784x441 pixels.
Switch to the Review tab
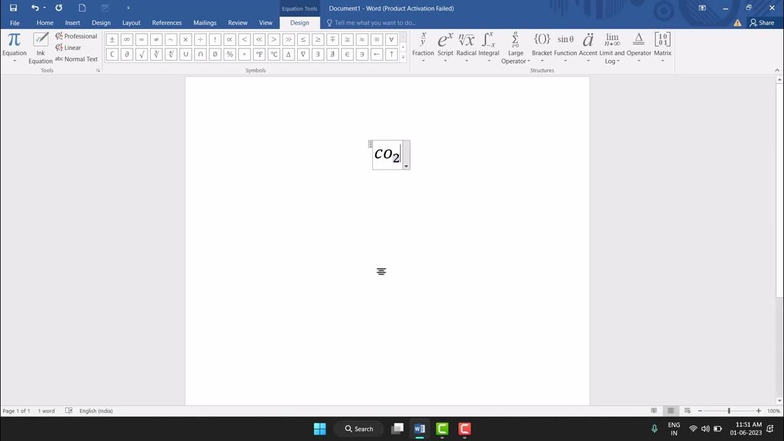point(238,23)
